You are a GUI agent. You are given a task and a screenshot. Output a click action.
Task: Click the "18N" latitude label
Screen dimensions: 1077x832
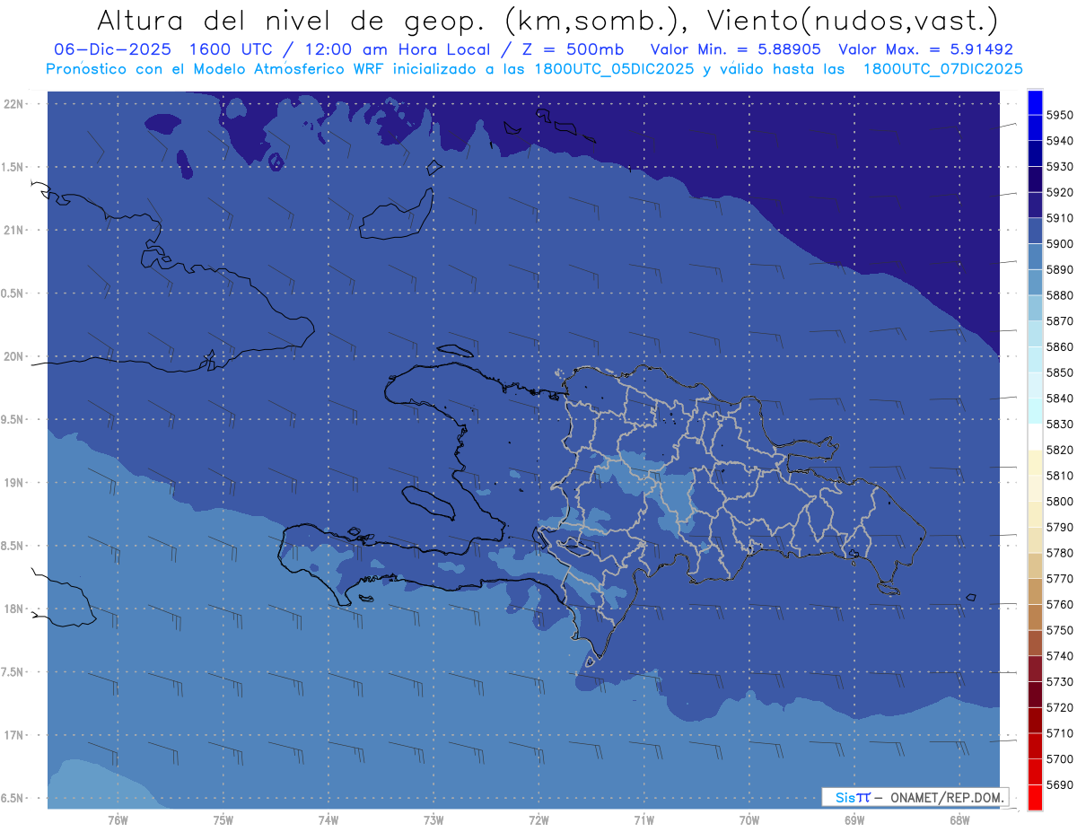click(13, 609)
